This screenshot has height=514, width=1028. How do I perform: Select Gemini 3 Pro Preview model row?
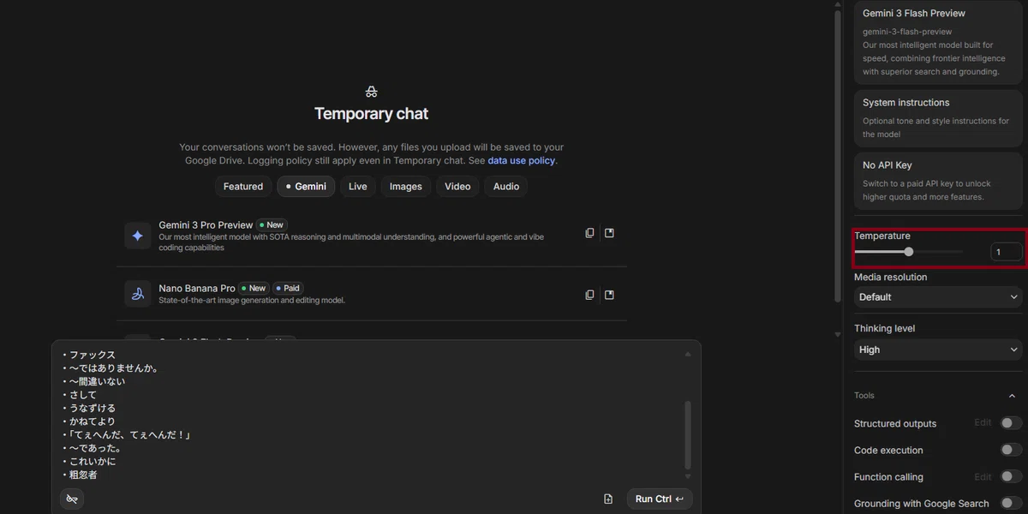[371, 236]
